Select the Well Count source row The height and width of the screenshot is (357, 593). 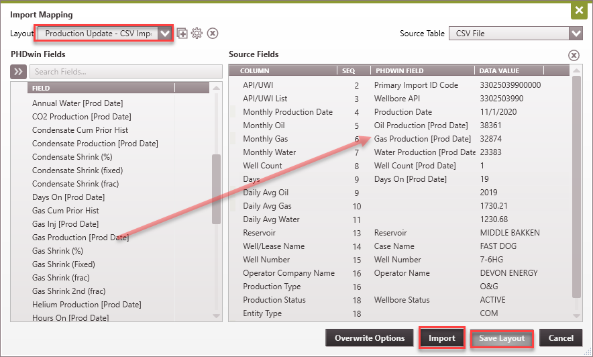(x=400, y=166)
